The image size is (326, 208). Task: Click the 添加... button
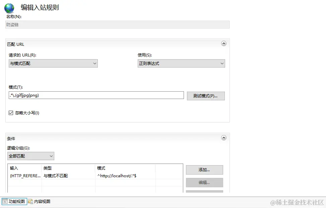click(204, 170)
